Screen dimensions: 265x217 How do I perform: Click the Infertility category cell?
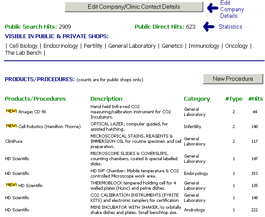click(192, 127)
